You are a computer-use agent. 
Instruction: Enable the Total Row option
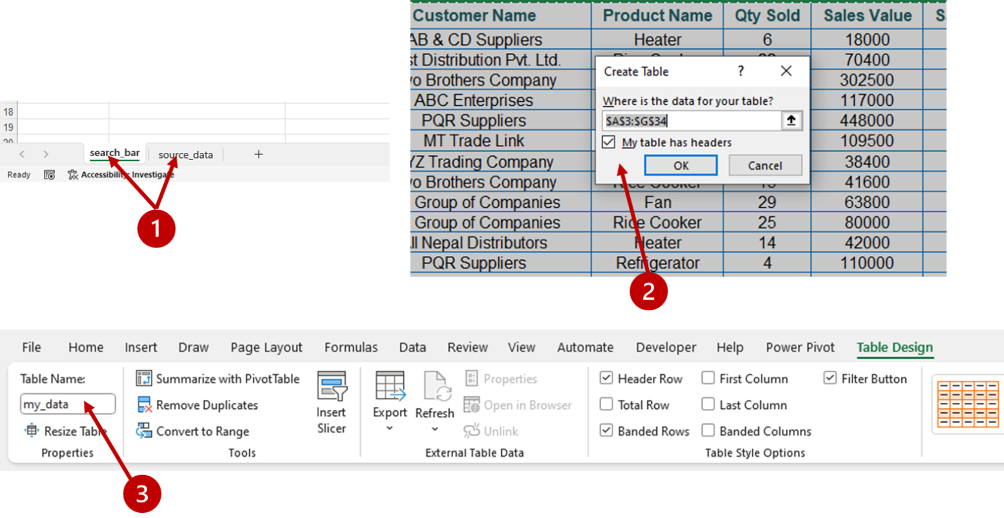click(x=606, y=404)
